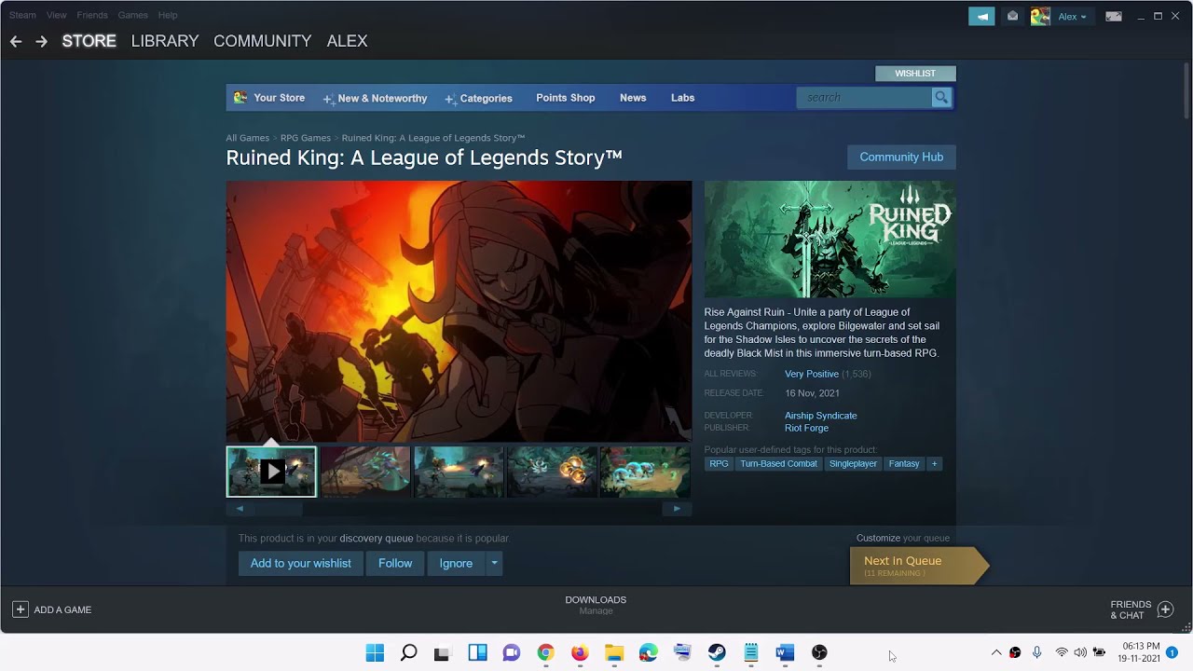Open the Friends menu
Screen dimensions: 1193x671
(x=92, y=15)
